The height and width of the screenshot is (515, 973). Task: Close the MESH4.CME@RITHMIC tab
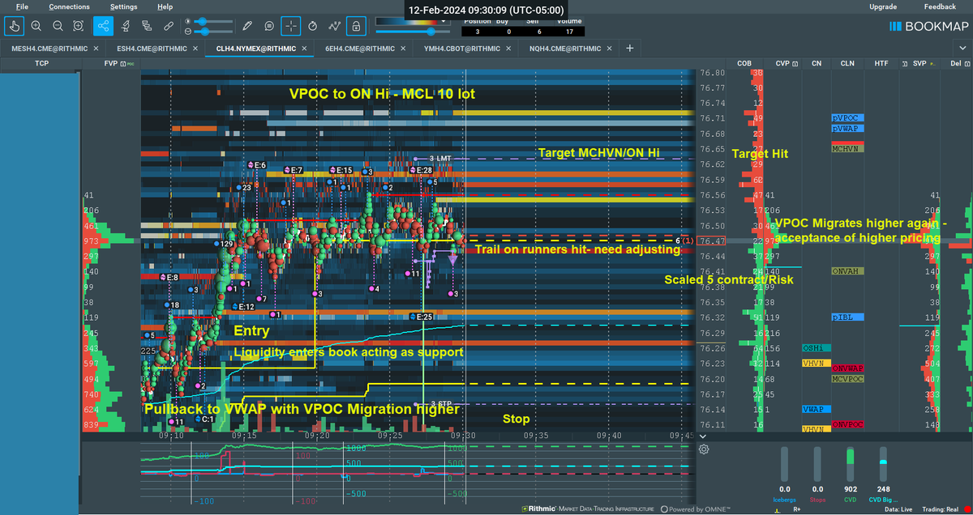pyautogui.click(x=96, y=49)
